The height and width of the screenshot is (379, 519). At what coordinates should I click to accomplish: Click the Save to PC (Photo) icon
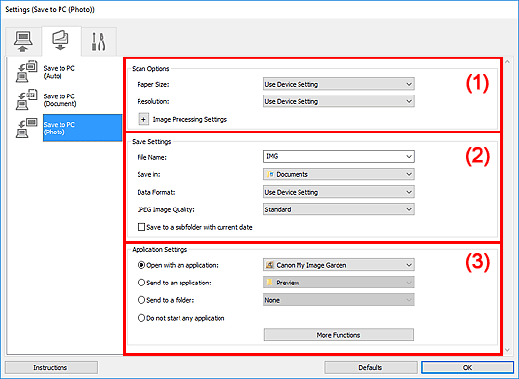(x=26, y=128)
